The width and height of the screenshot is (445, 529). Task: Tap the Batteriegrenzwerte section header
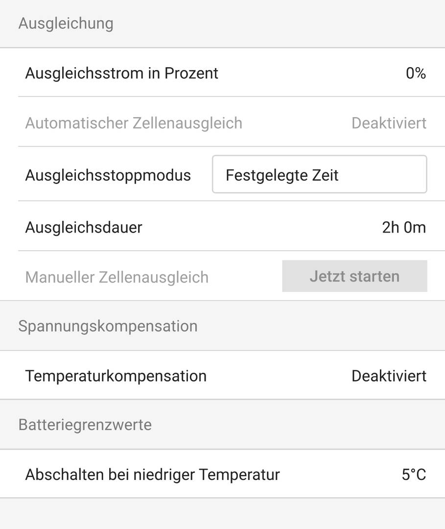pos(85,424)
